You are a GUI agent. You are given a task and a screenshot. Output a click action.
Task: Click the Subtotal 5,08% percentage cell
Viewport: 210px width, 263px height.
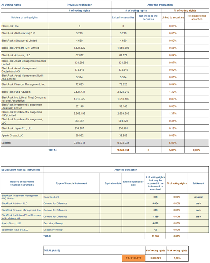pyautogui.click(x=173, y=143)
